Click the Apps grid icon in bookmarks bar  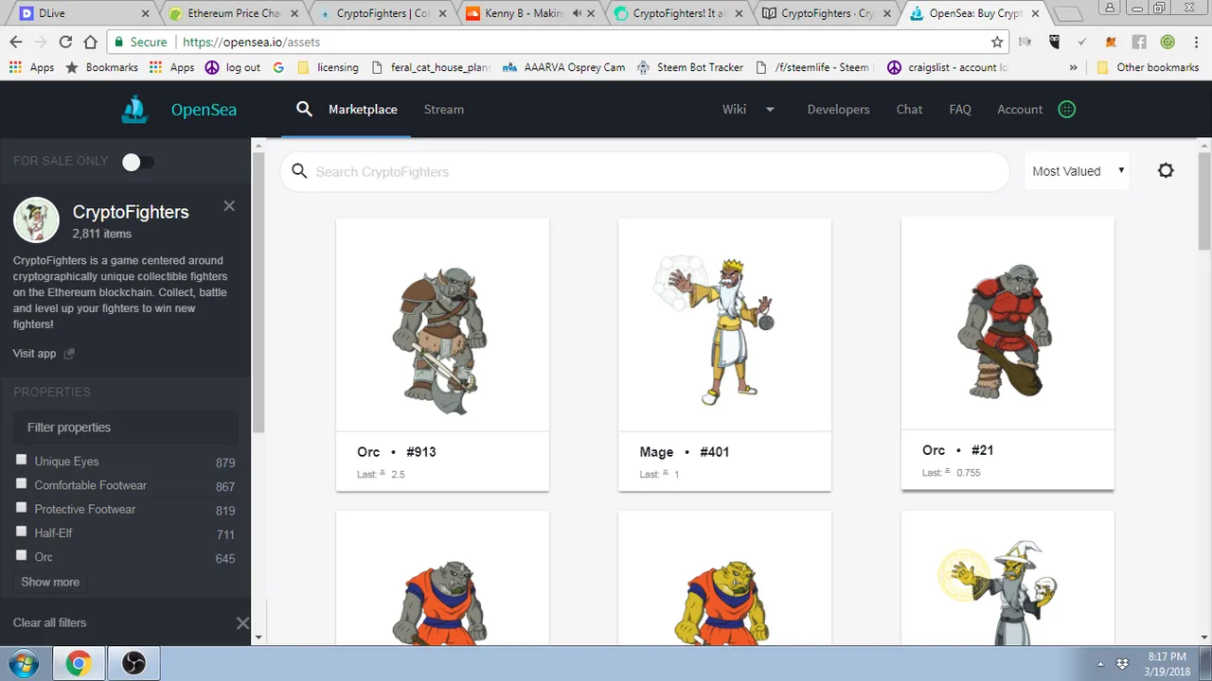pos(15,67)
